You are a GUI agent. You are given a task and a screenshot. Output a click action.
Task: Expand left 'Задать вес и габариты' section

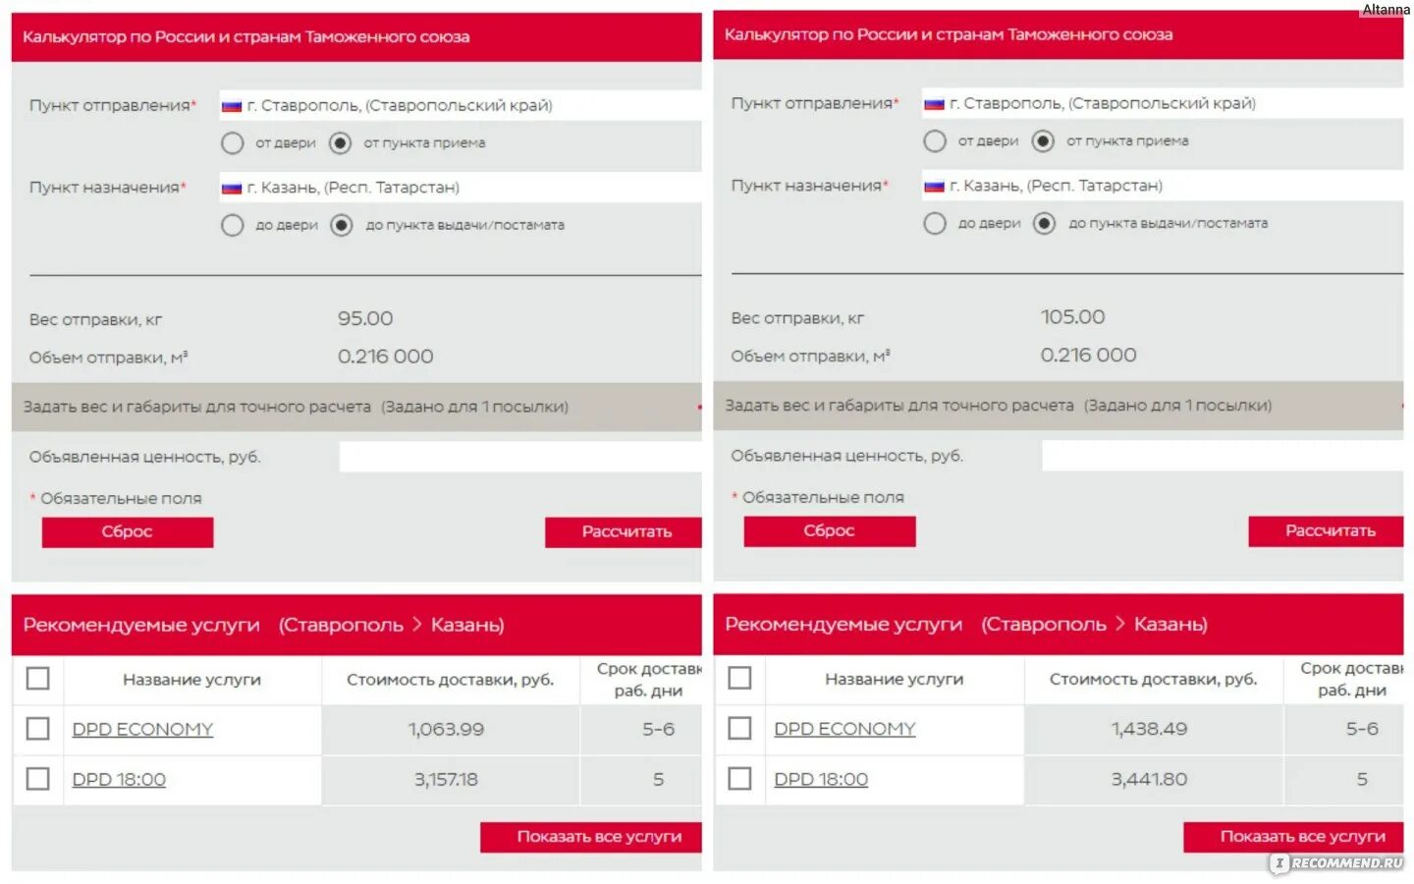(x=295, y=407)
